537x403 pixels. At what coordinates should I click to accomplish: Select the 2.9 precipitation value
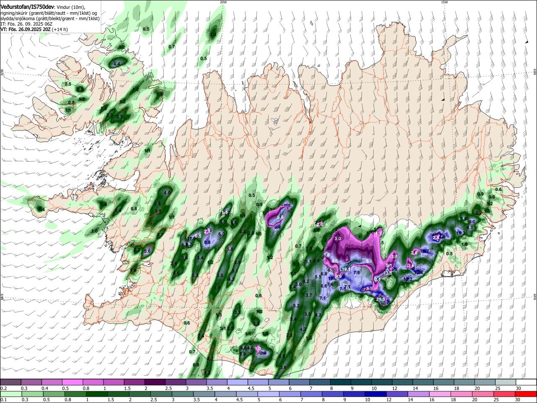(237, 262)
